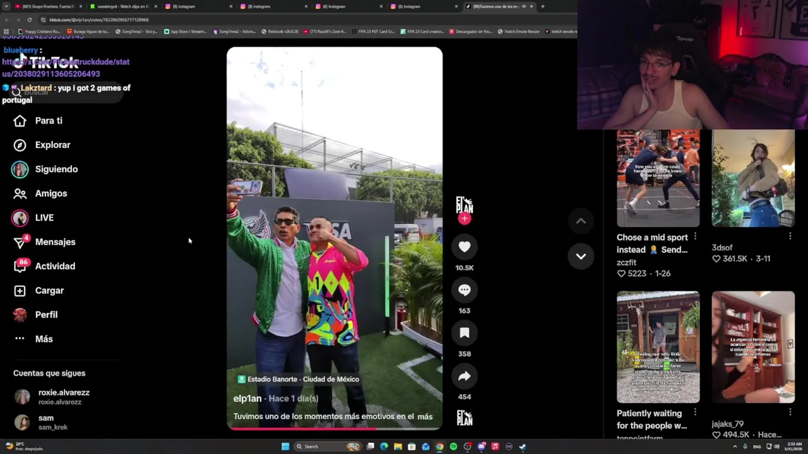808x454 pixels.
Task: Open the LIVE section
Action: click(x=33, y=218)
